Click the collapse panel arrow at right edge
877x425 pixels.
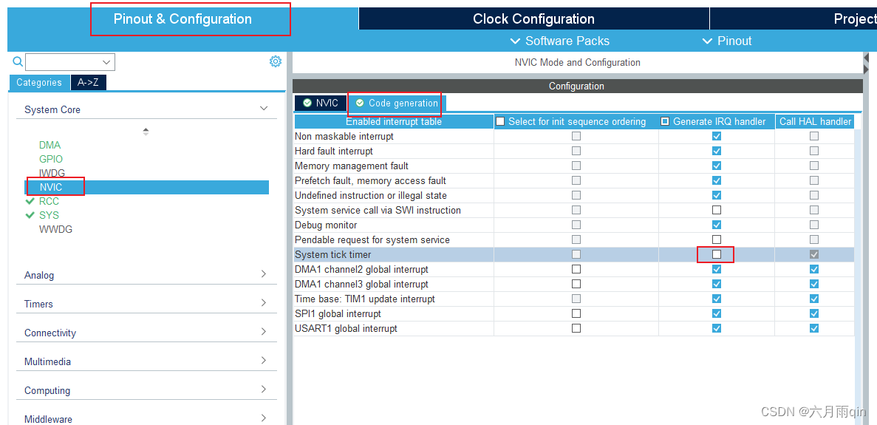866,58
